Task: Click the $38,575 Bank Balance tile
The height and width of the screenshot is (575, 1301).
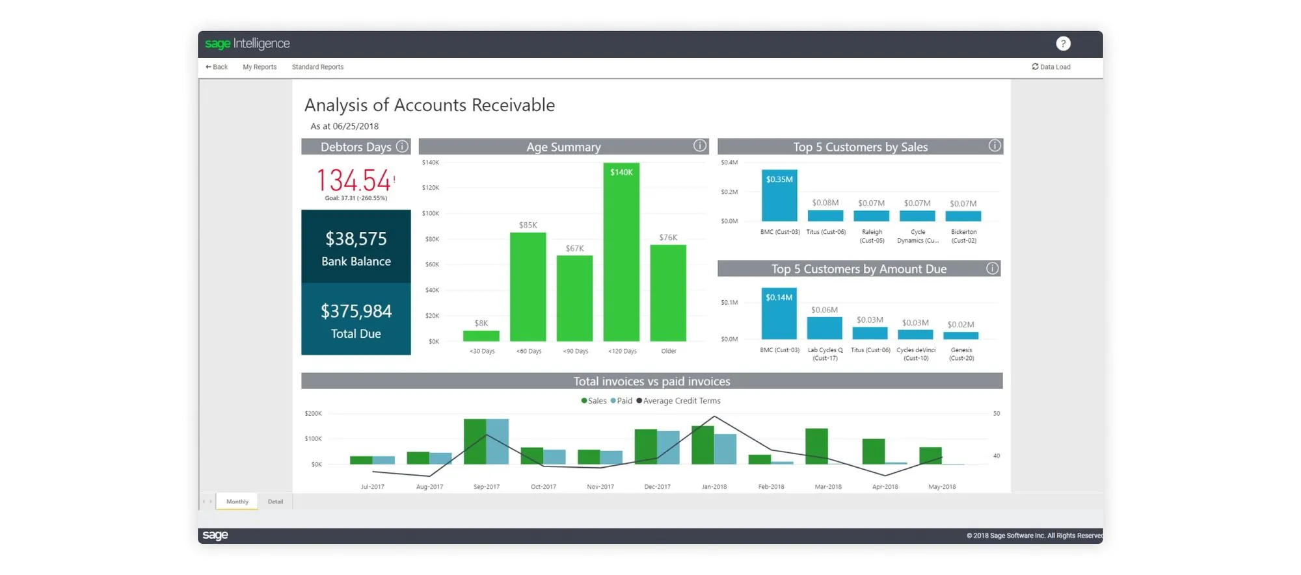Action: coord(356,247)
